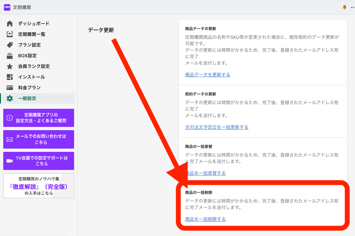Click the 定期購買 app logo icon

tap(7, 7)
